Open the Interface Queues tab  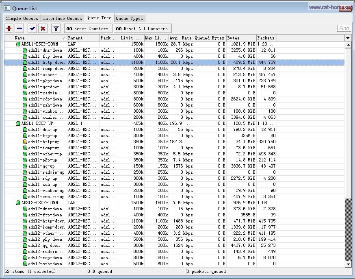[x=62, y=18]
